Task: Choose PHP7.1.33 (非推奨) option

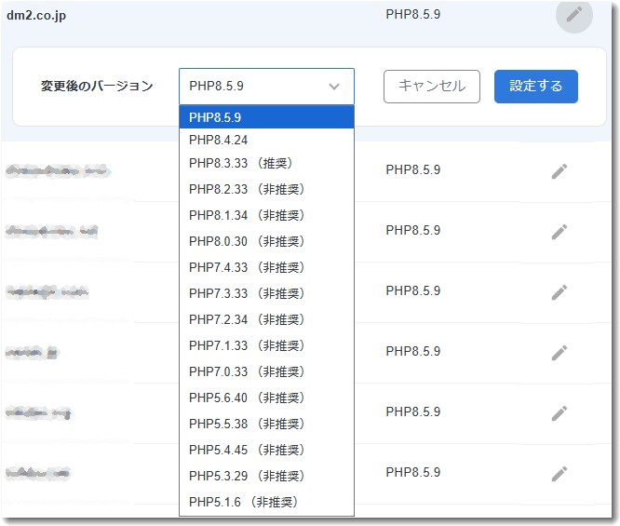Action: pos(266,345)
